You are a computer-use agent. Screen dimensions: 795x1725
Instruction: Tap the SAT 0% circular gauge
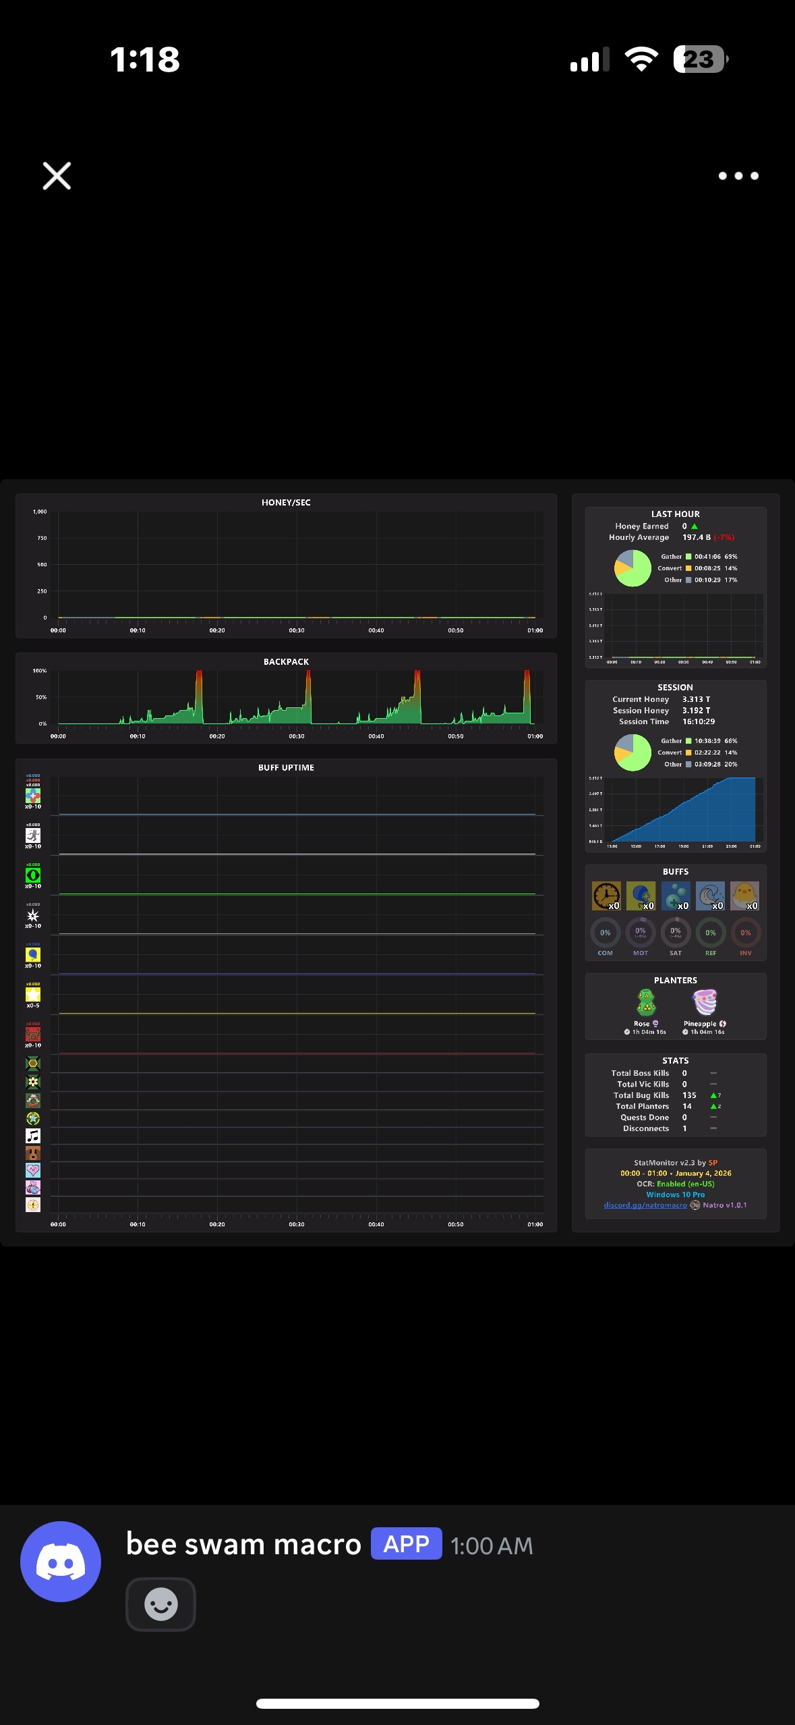click(x=676, y=933)
